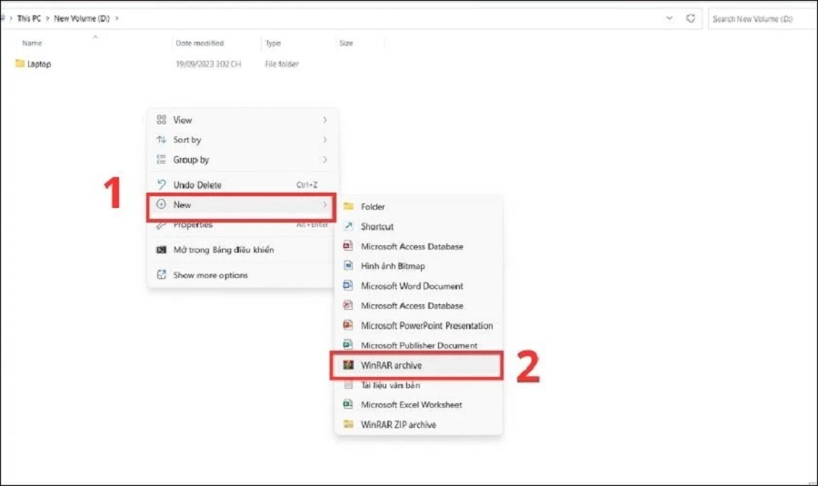Select Show more options
The image size is (818, 486).
click(242, 275)
